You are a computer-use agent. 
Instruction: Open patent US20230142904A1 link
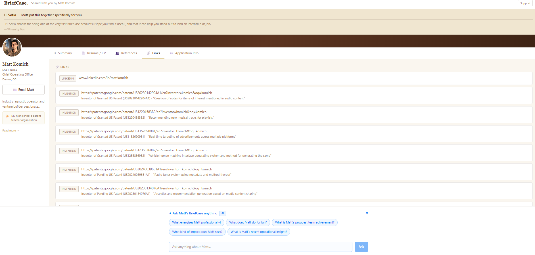(x=147, y=93)
